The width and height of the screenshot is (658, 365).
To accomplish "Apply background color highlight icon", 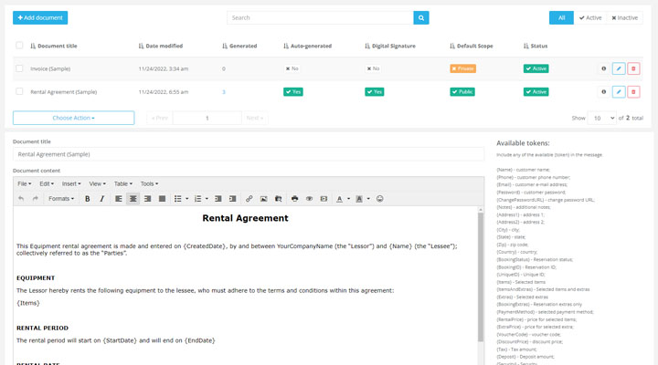I will click(x=359, y=199).
